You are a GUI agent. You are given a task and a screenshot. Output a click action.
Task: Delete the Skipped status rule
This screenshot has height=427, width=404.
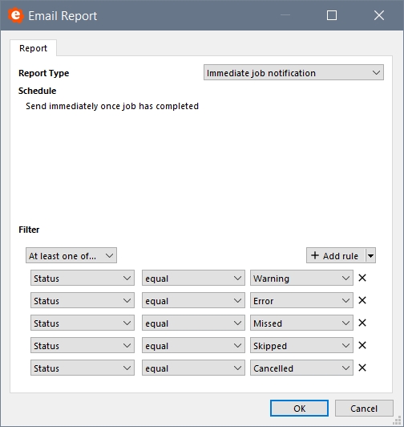[x=362, y=345]
